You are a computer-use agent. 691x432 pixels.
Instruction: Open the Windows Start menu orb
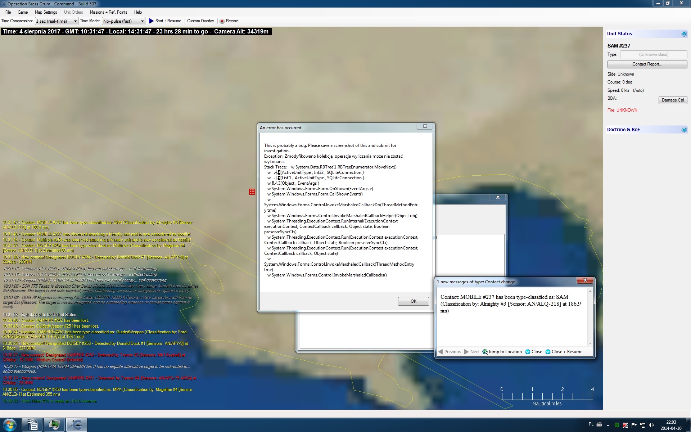[x=10, y=425]
